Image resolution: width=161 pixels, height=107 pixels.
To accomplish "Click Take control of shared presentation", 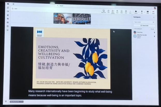I will (x=104, y=11).
